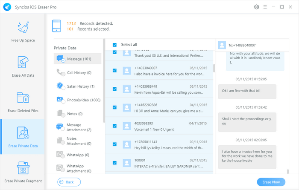This screenshot has height=190, width=299.
Task: Select the Message (101) category
Action: pyautogui.click(x=78, y=59)
